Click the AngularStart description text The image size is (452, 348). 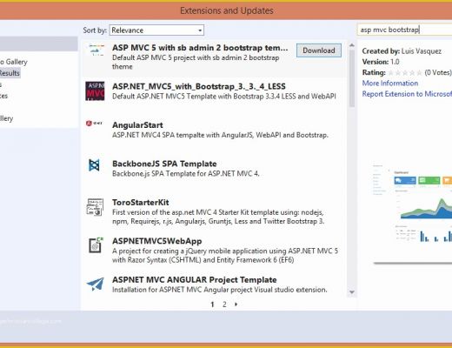(220, 135)
